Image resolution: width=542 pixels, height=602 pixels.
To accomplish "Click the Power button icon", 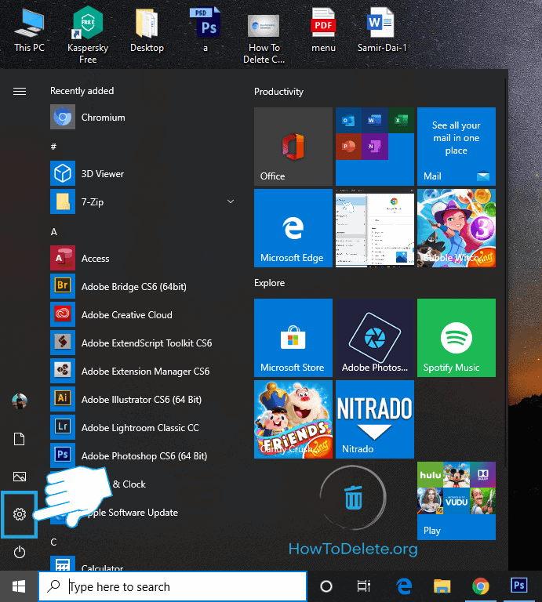I will tap(20, 552).
